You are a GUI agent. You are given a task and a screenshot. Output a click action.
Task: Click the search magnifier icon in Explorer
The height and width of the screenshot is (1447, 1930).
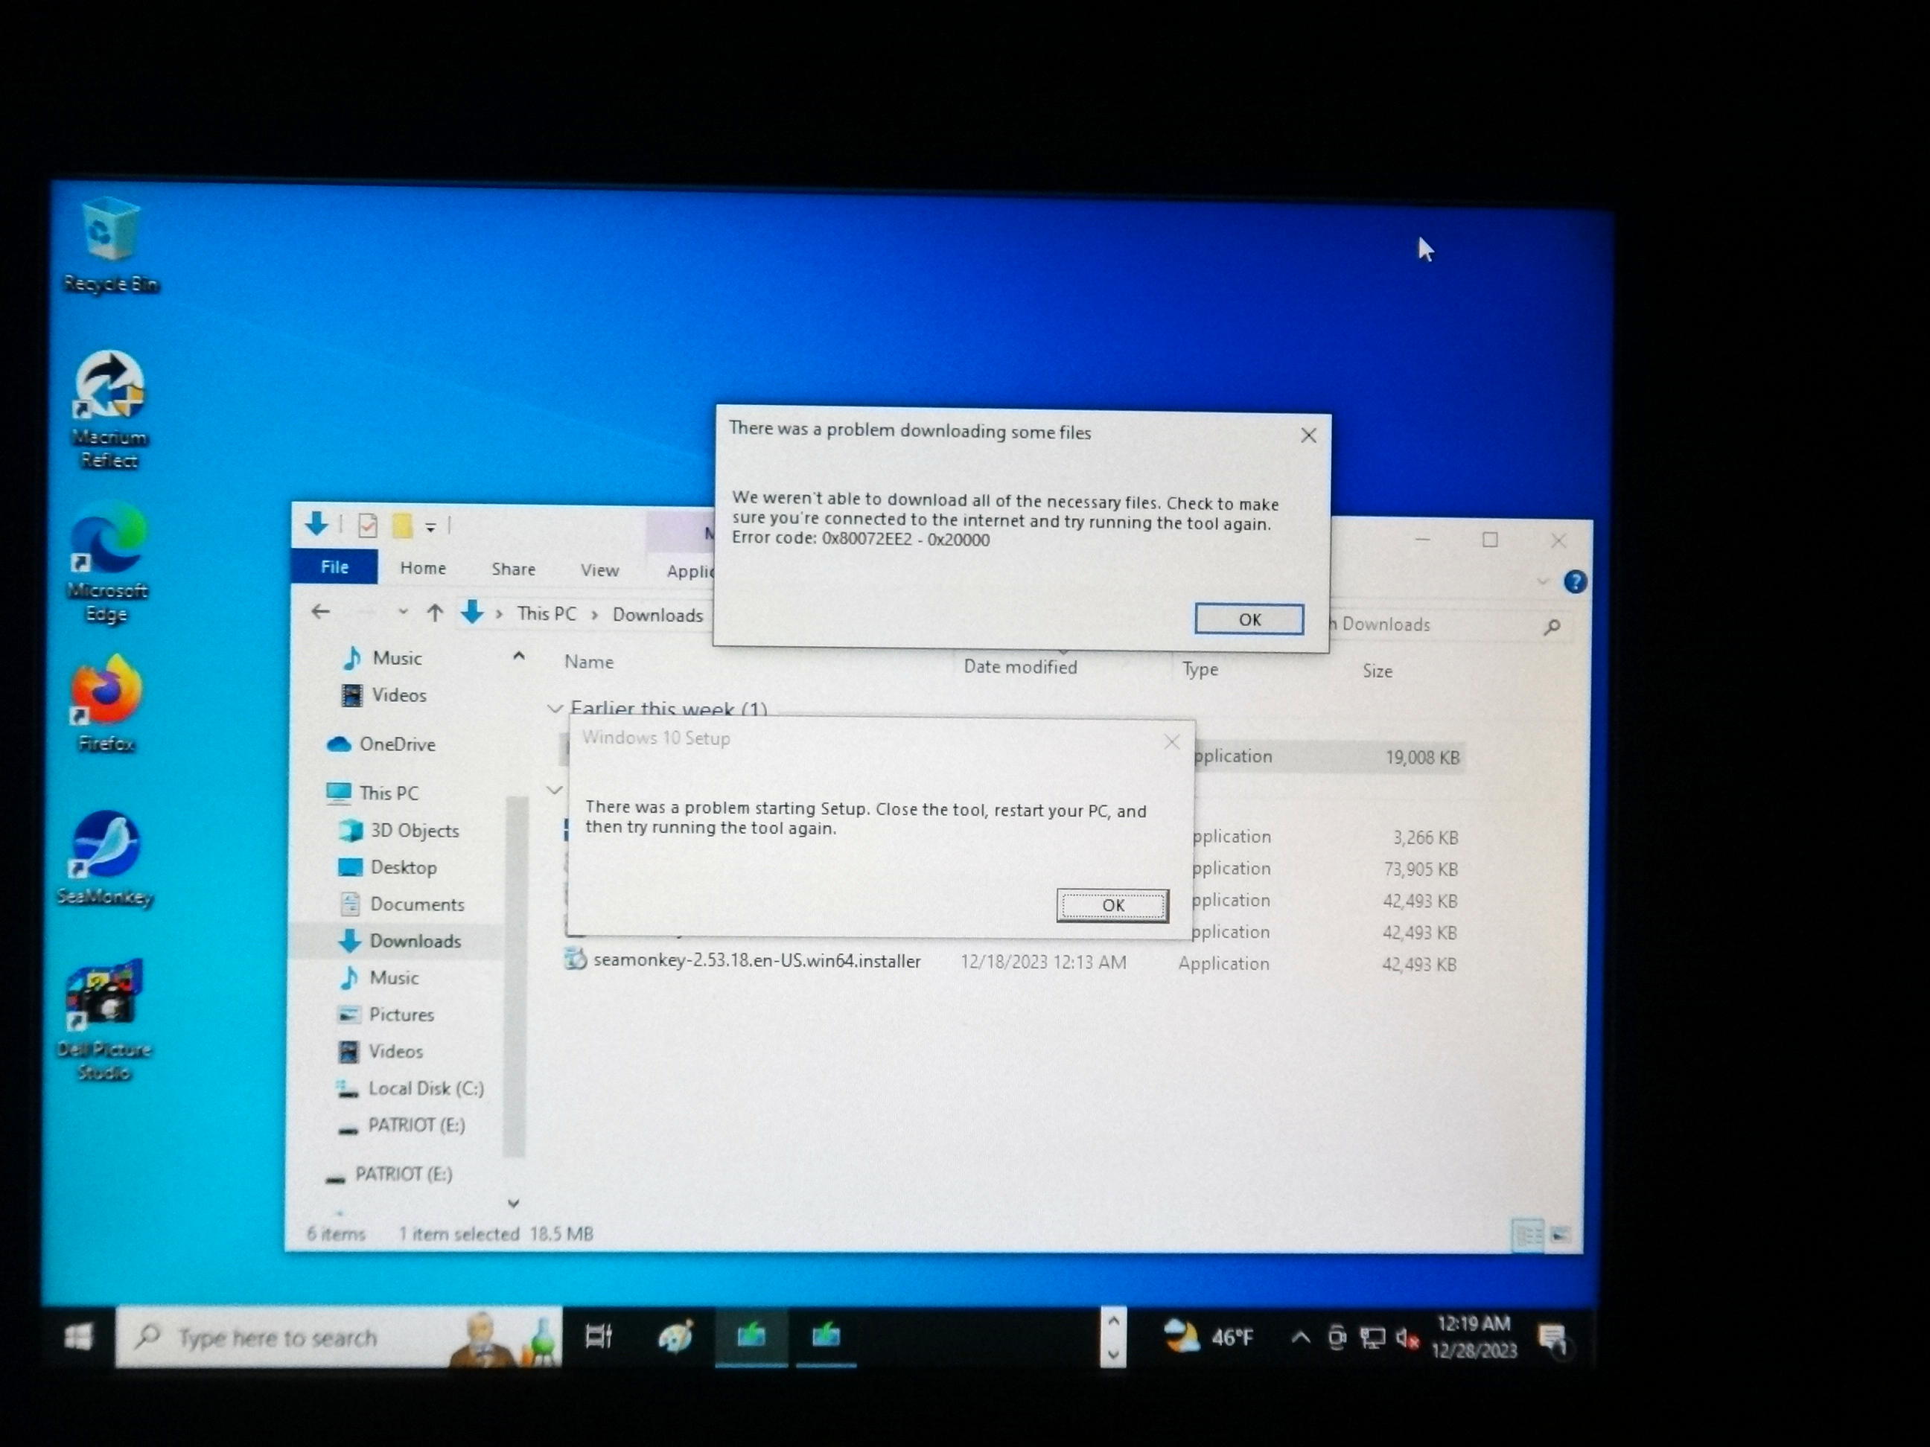(x=1551, y=626)
